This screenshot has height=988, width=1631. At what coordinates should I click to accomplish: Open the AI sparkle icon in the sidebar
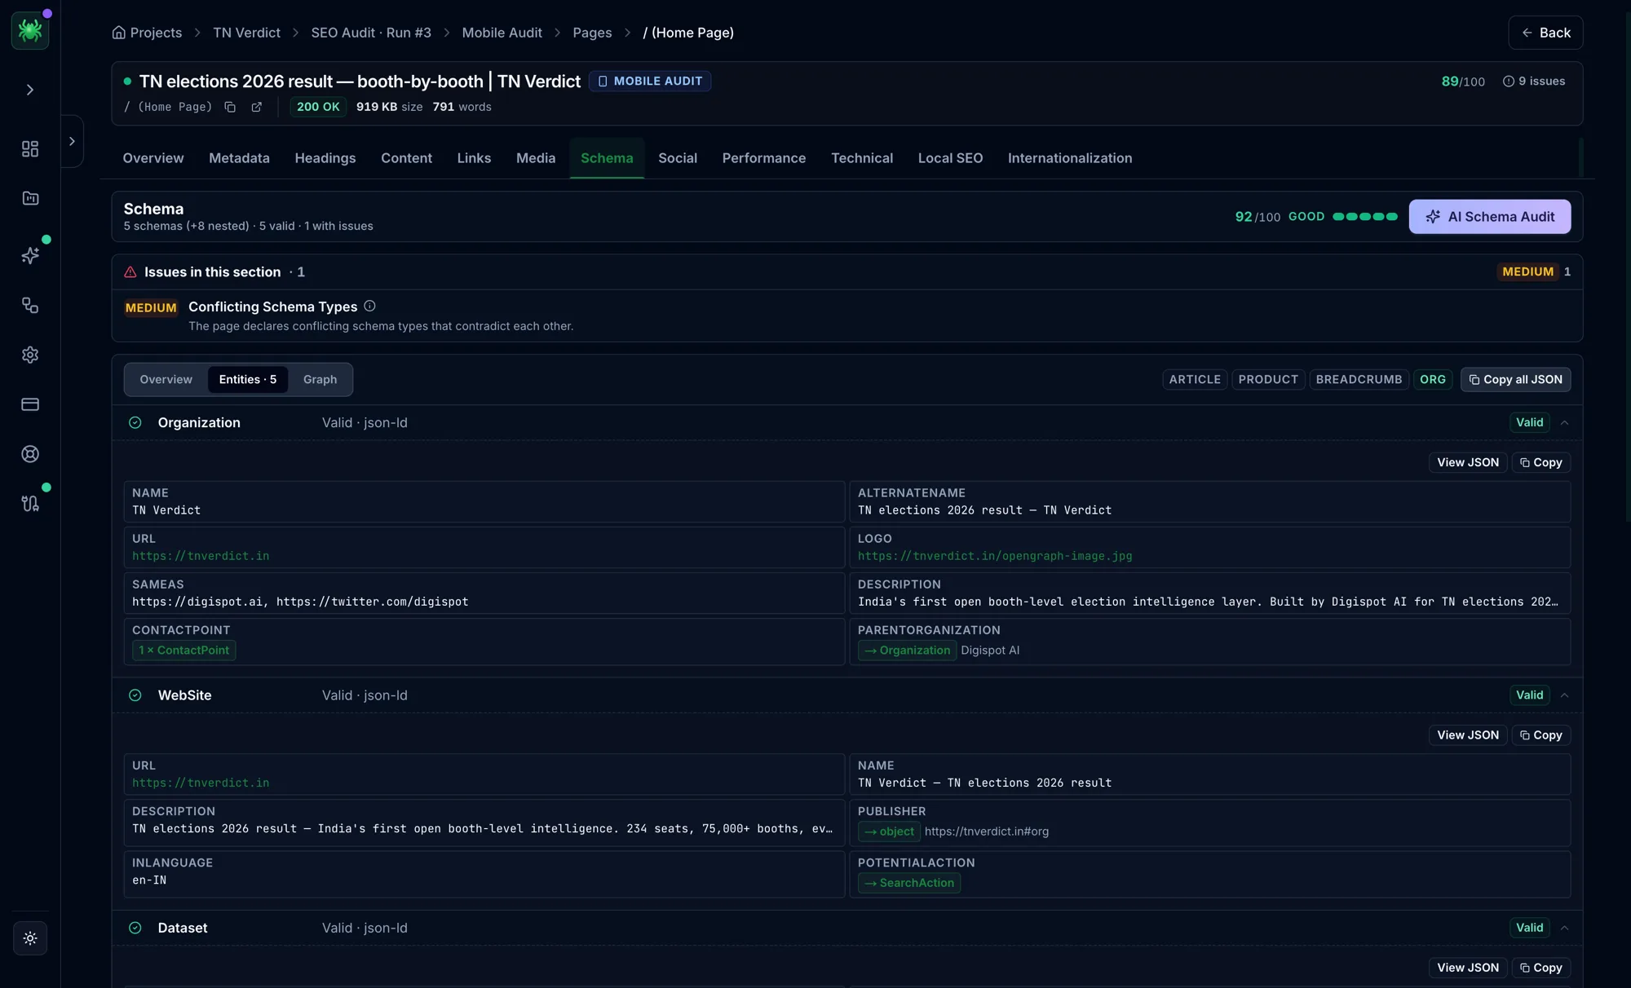30,256
